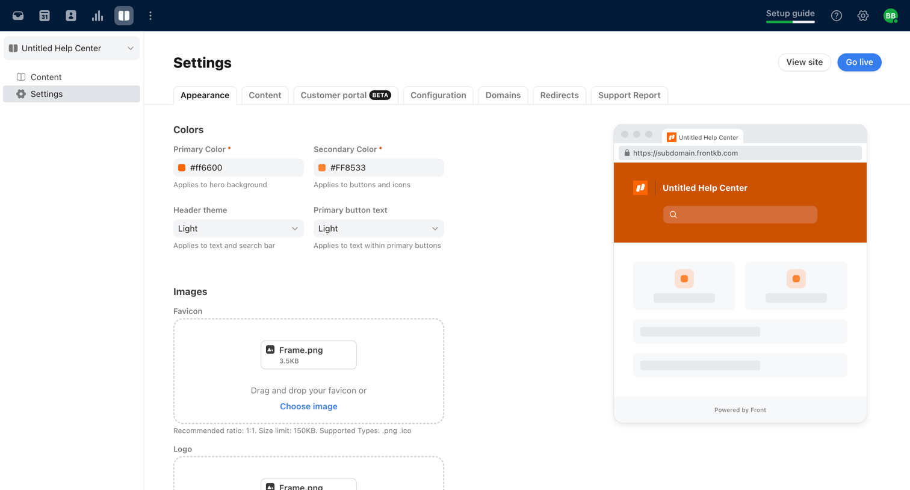Open the Primary Color swatch picker
The width and height of the screenshot is (910, 490).
click(x=182, y=168)
